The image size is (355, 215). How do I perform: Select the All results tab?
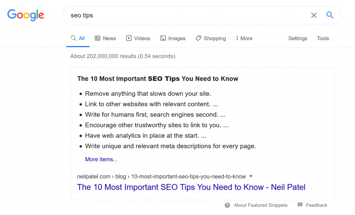tap(78, 38)
